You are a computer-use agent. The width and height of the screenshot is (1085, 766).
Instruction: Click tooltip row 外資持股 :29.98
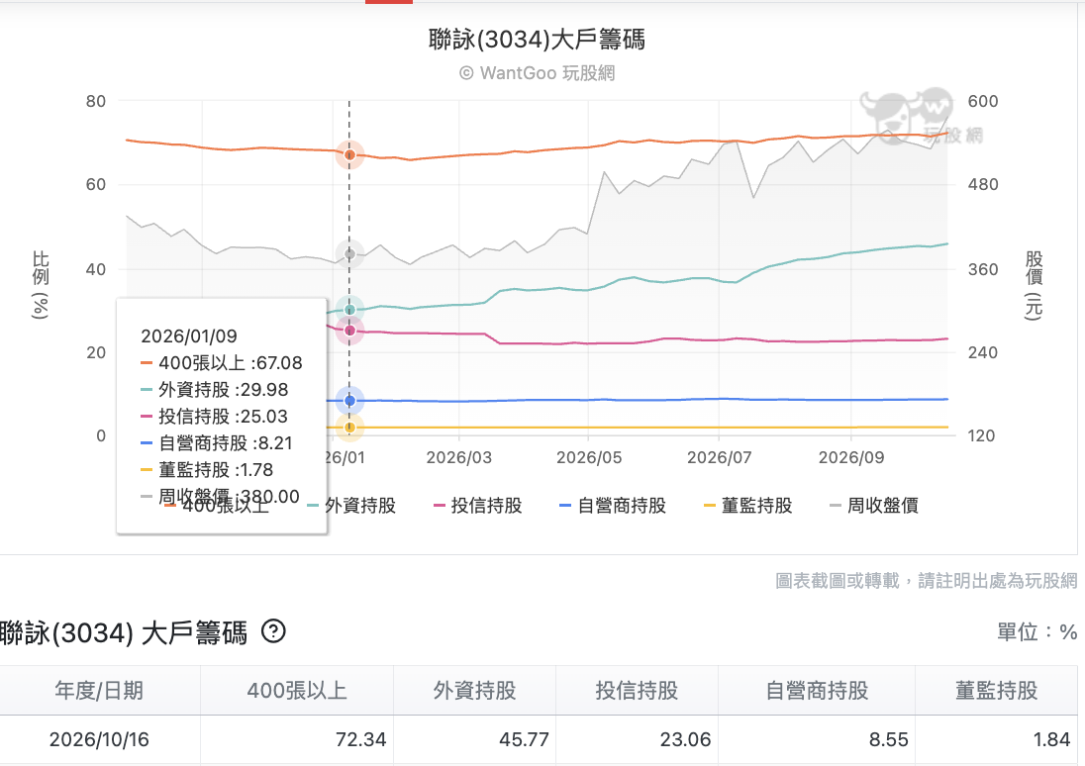click(215, 390)
